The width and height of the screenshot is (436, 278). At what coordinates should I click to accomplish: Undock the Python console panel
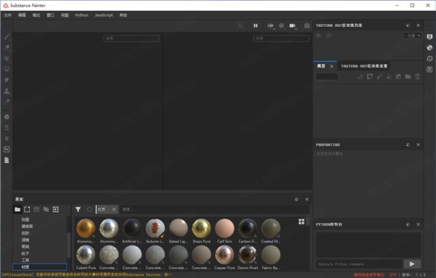[x=408, y=224]
